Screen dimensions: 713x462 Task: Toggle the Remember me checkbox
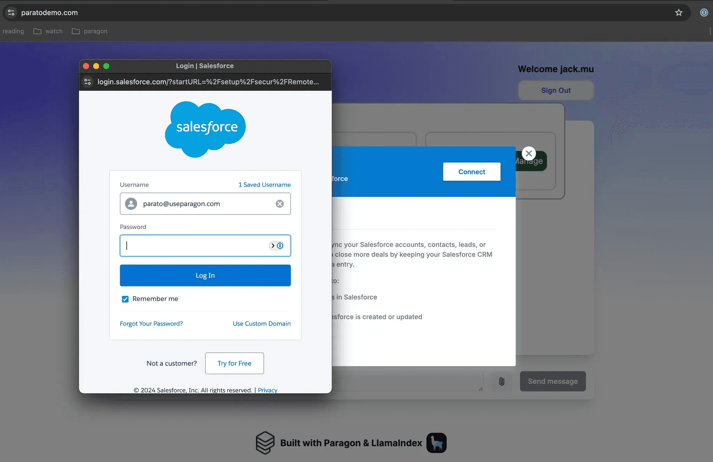[125, 299]
